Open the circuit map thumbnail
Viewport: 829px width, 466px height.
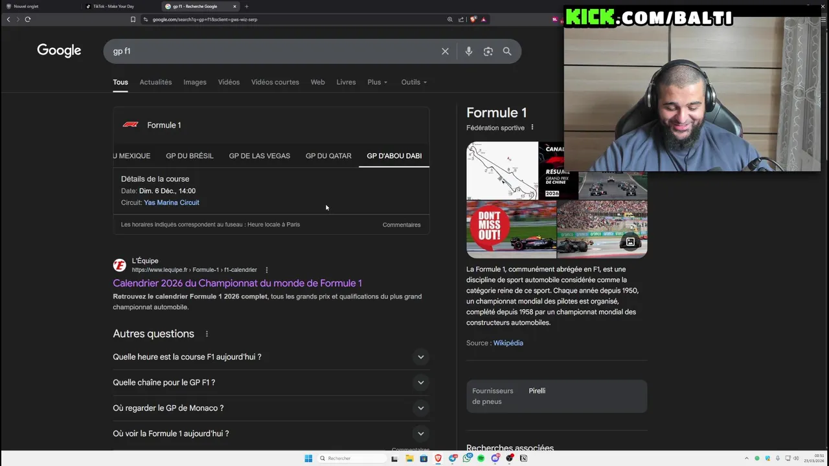[x=502, y=171]
